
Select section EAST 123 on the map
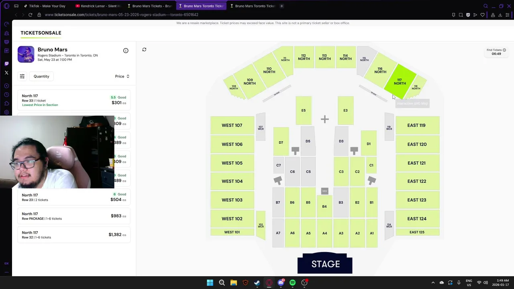[x=417, y=200]
